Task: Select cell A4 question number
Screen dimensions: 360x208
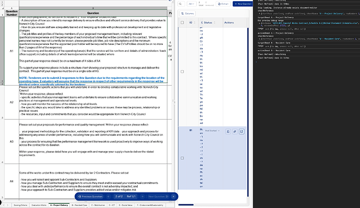Action: click(11, 181)
